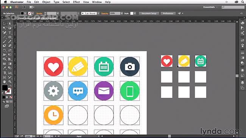Open the Stroke panel link label

click(x=39, y=14)
